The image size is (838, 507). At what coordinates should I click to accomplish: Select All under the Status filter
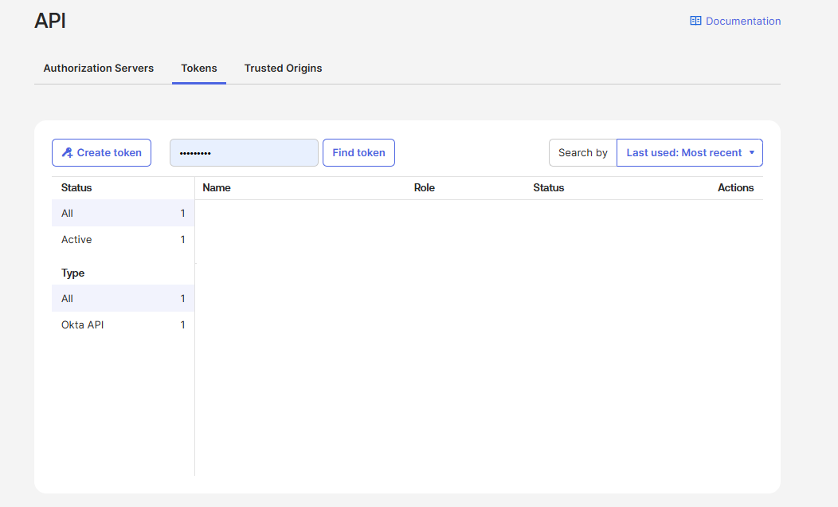[x=68, y=214]
